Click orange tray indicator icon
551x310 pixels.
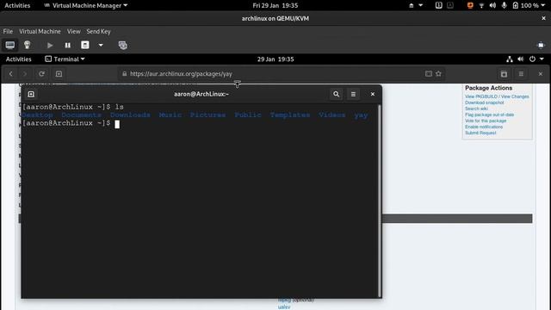470,5
